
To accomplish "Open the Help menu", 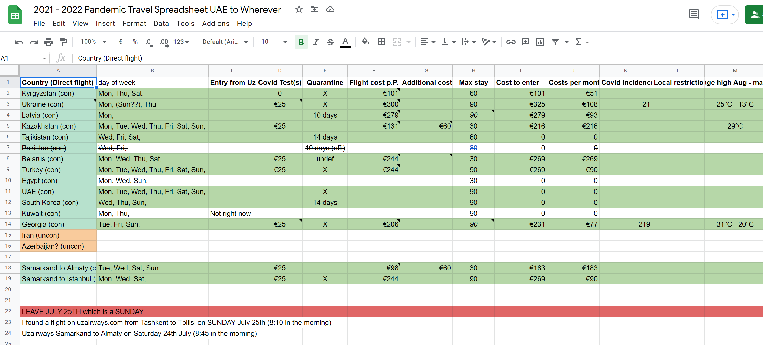I will tap(244, 23).
